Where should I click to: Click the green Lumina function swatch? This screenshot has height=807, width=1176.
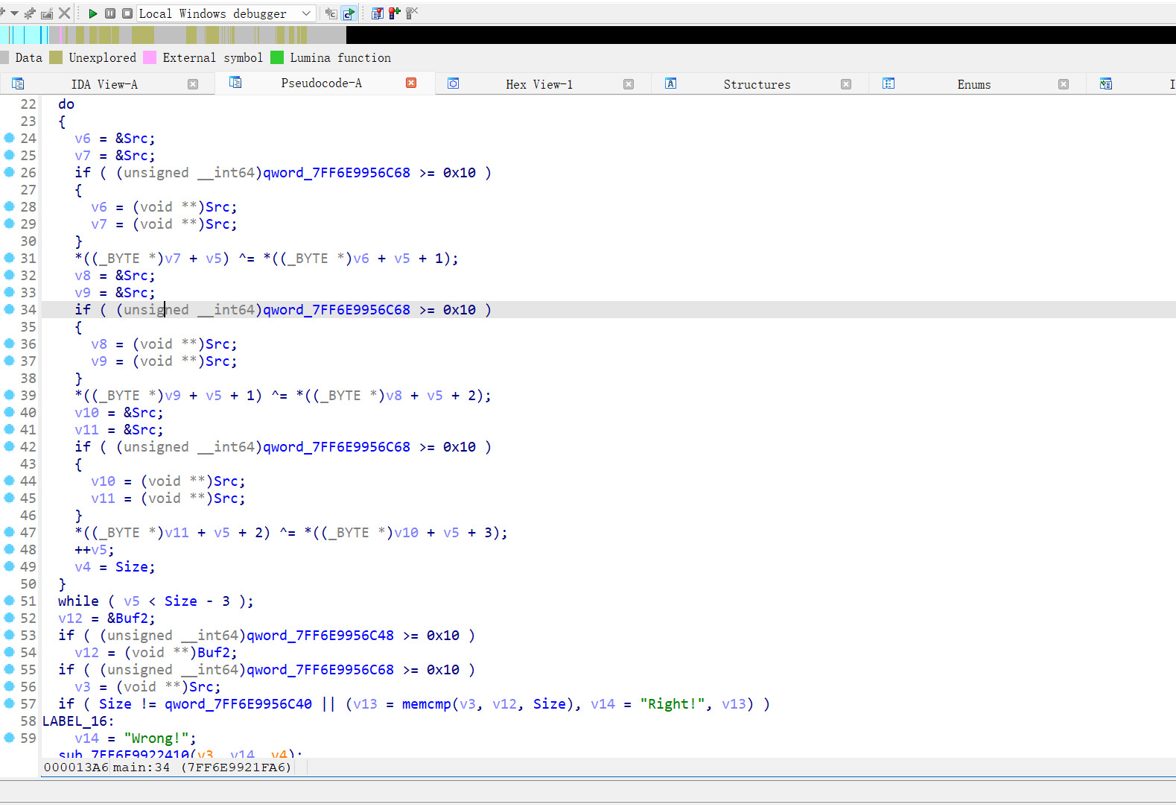point(277,57)
